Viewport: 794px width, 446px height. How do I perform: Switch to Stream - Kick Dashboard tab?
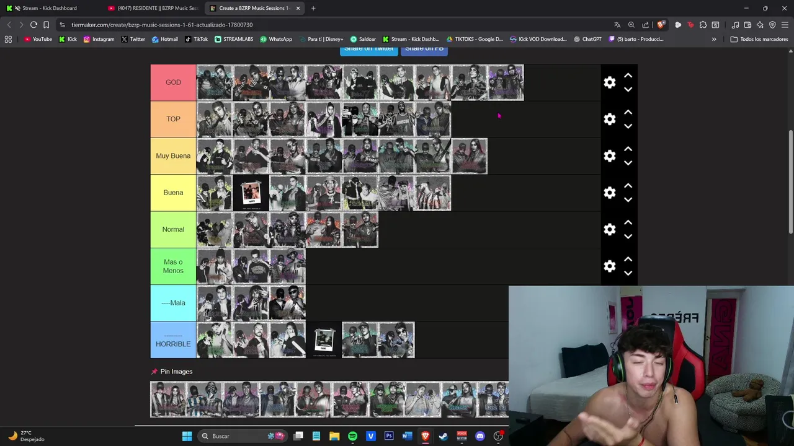pos(50,8)
